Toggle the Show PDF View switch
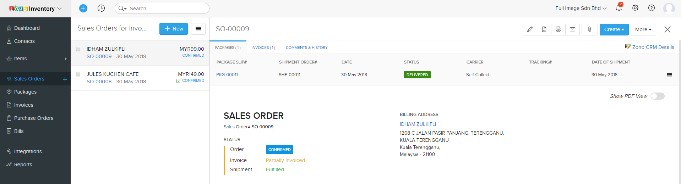681x184 pixels. click(657, 96)
